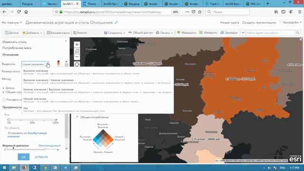
Task: Open page actions three-dot menu
Action: (x=187, y=12)
